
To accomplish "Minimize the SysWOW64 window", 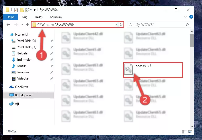I will click(164, 10).
